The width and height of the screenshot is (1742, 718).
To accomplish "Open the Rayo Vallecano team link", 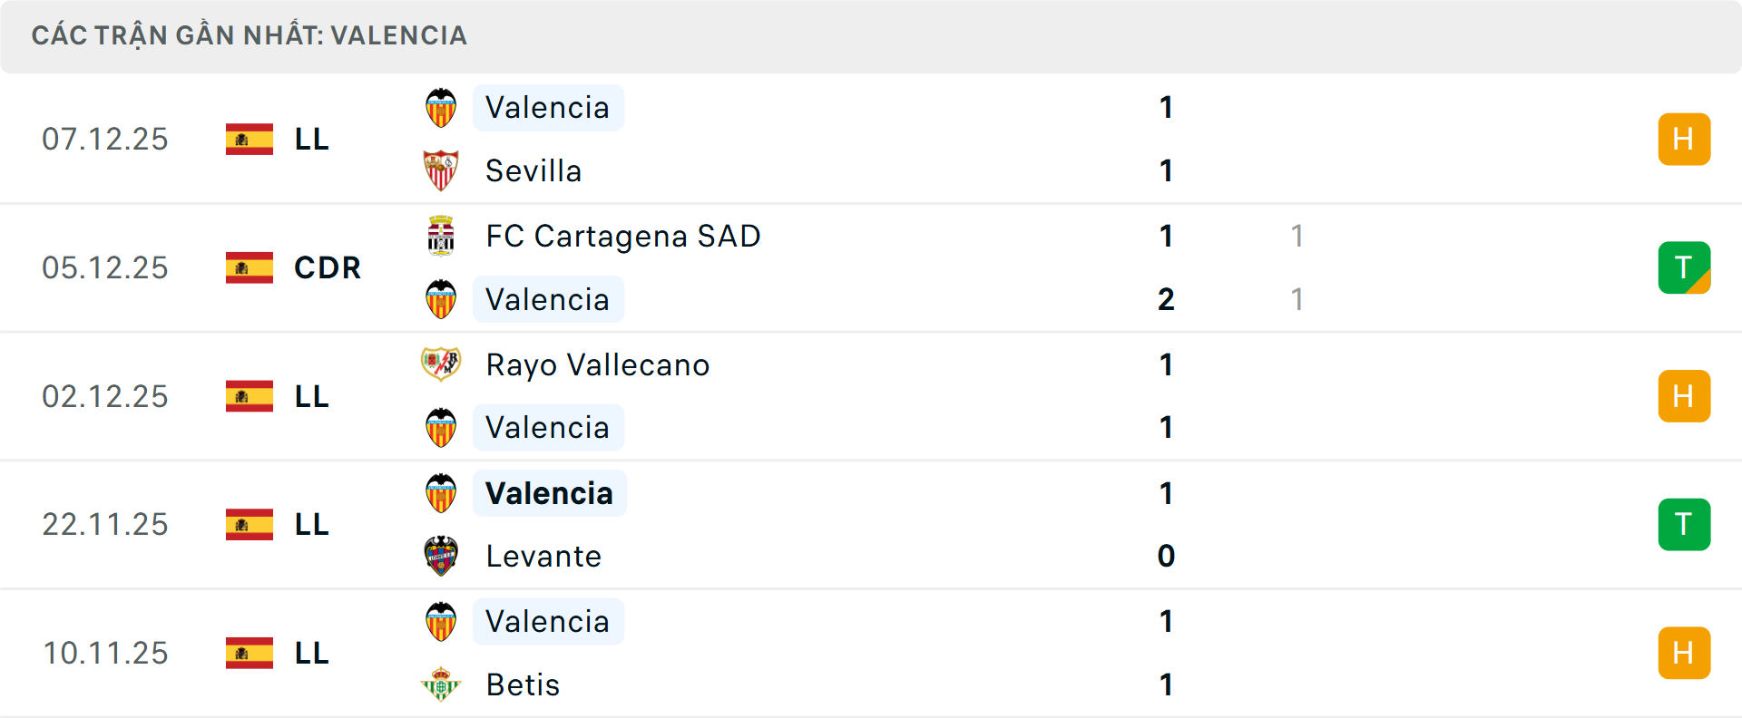I will pyautogui.click(x=597, y=364).
